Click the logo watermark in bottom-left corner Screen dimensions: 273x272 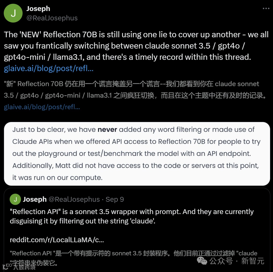7,266
